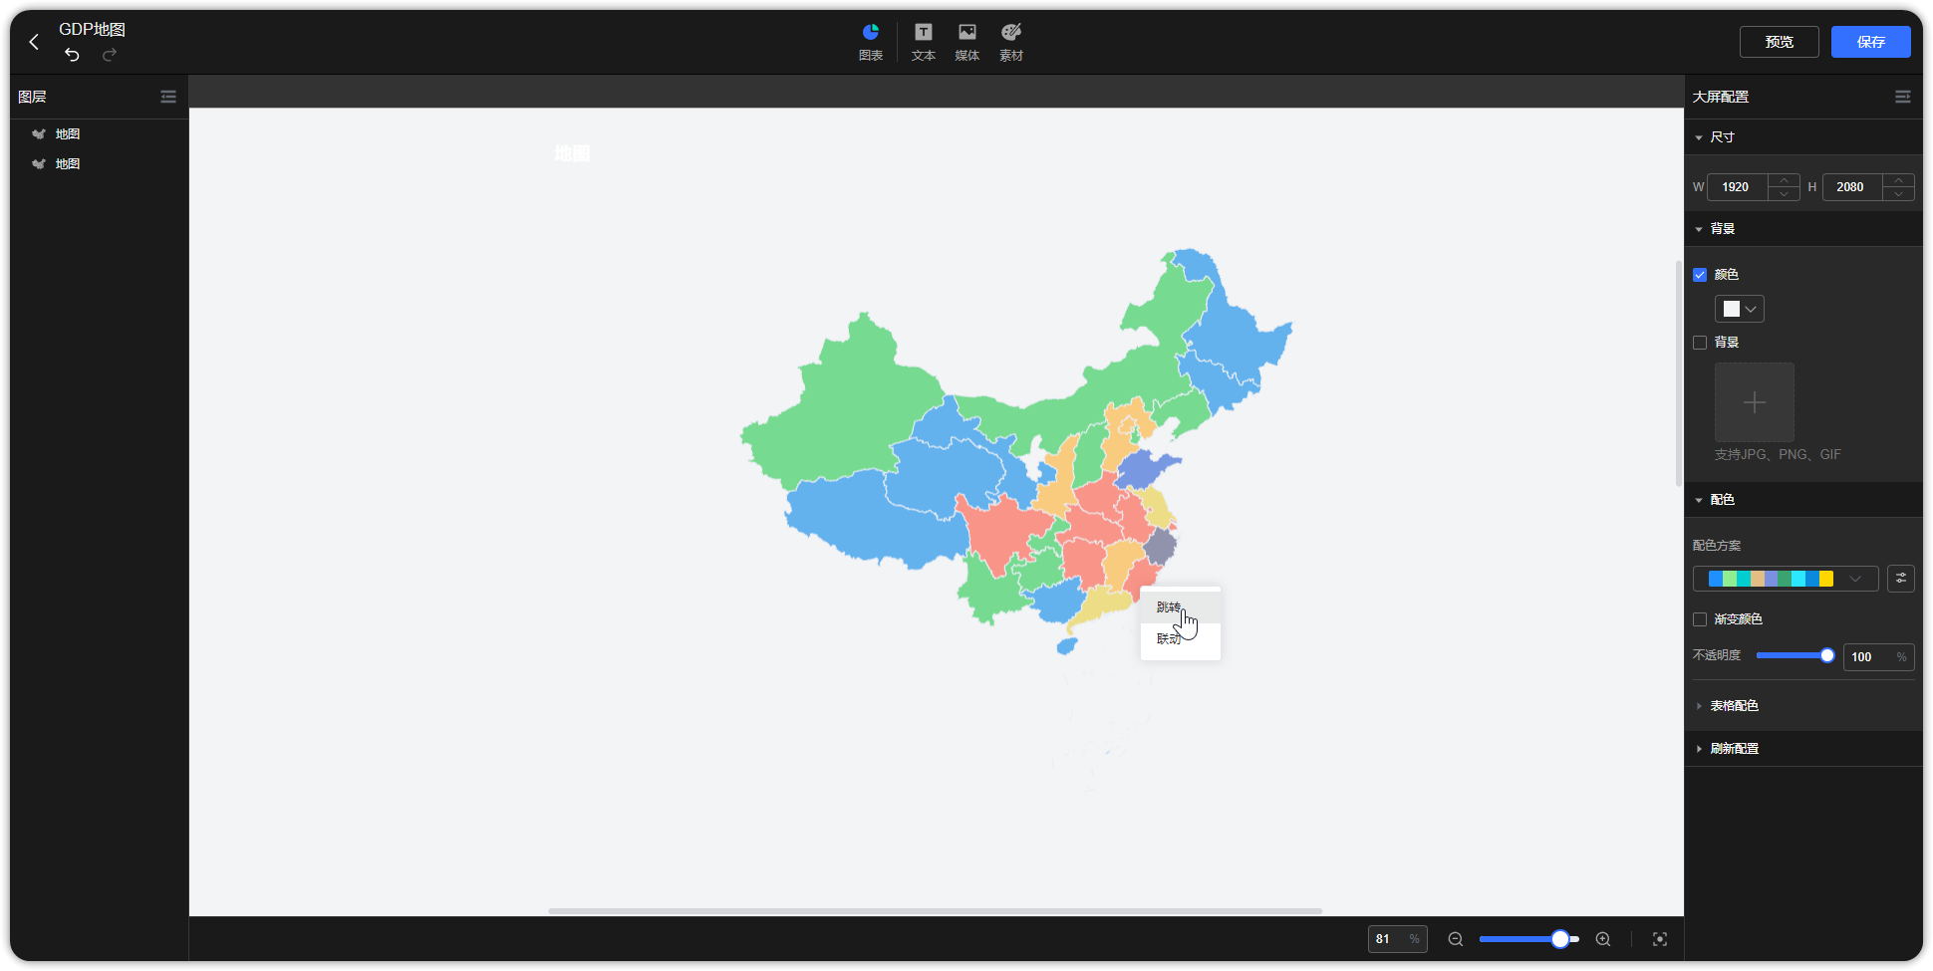Open the 图表 chart panel
1933x971 pixels.
pos(870,42)
